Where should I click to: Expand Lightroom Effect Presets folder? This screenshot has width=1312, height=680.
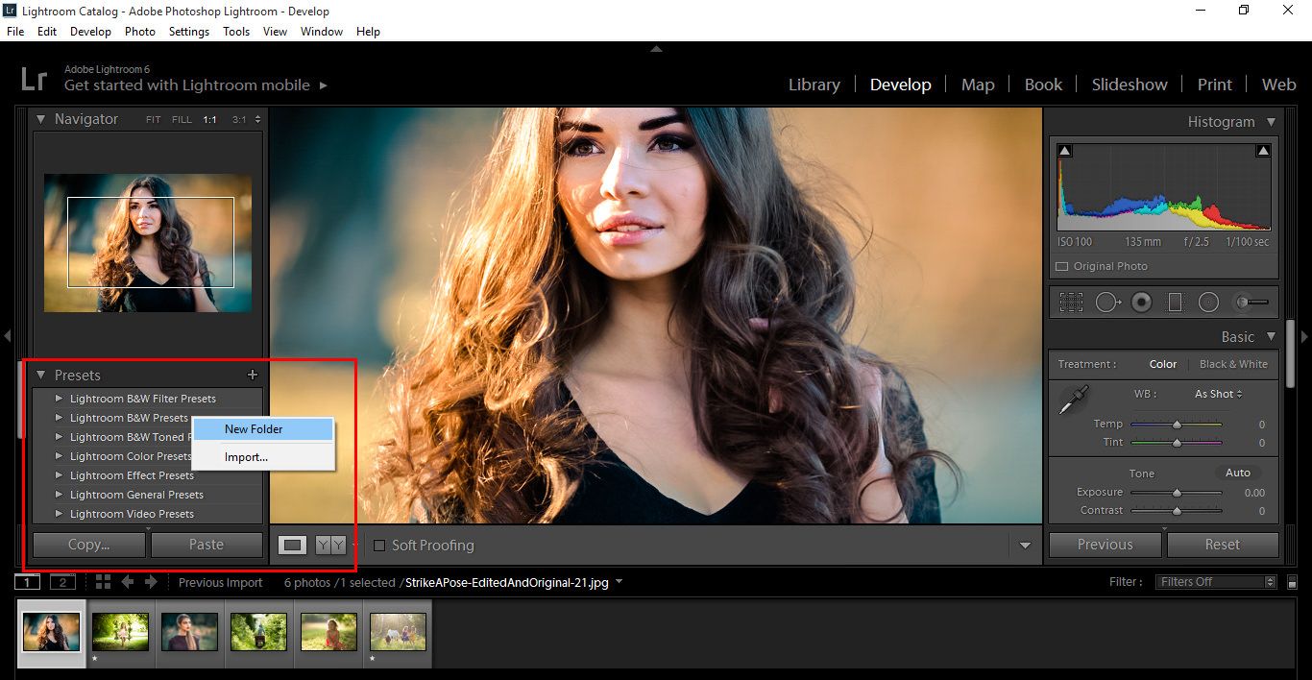tap(60, 474)
